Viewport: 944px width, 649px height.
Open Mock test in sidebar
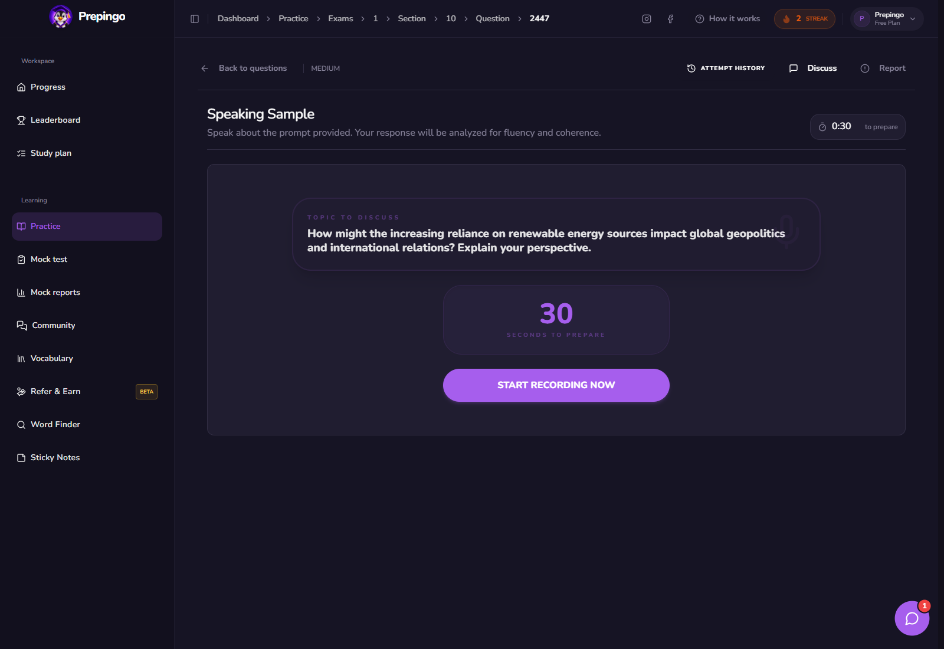(87, 260)
